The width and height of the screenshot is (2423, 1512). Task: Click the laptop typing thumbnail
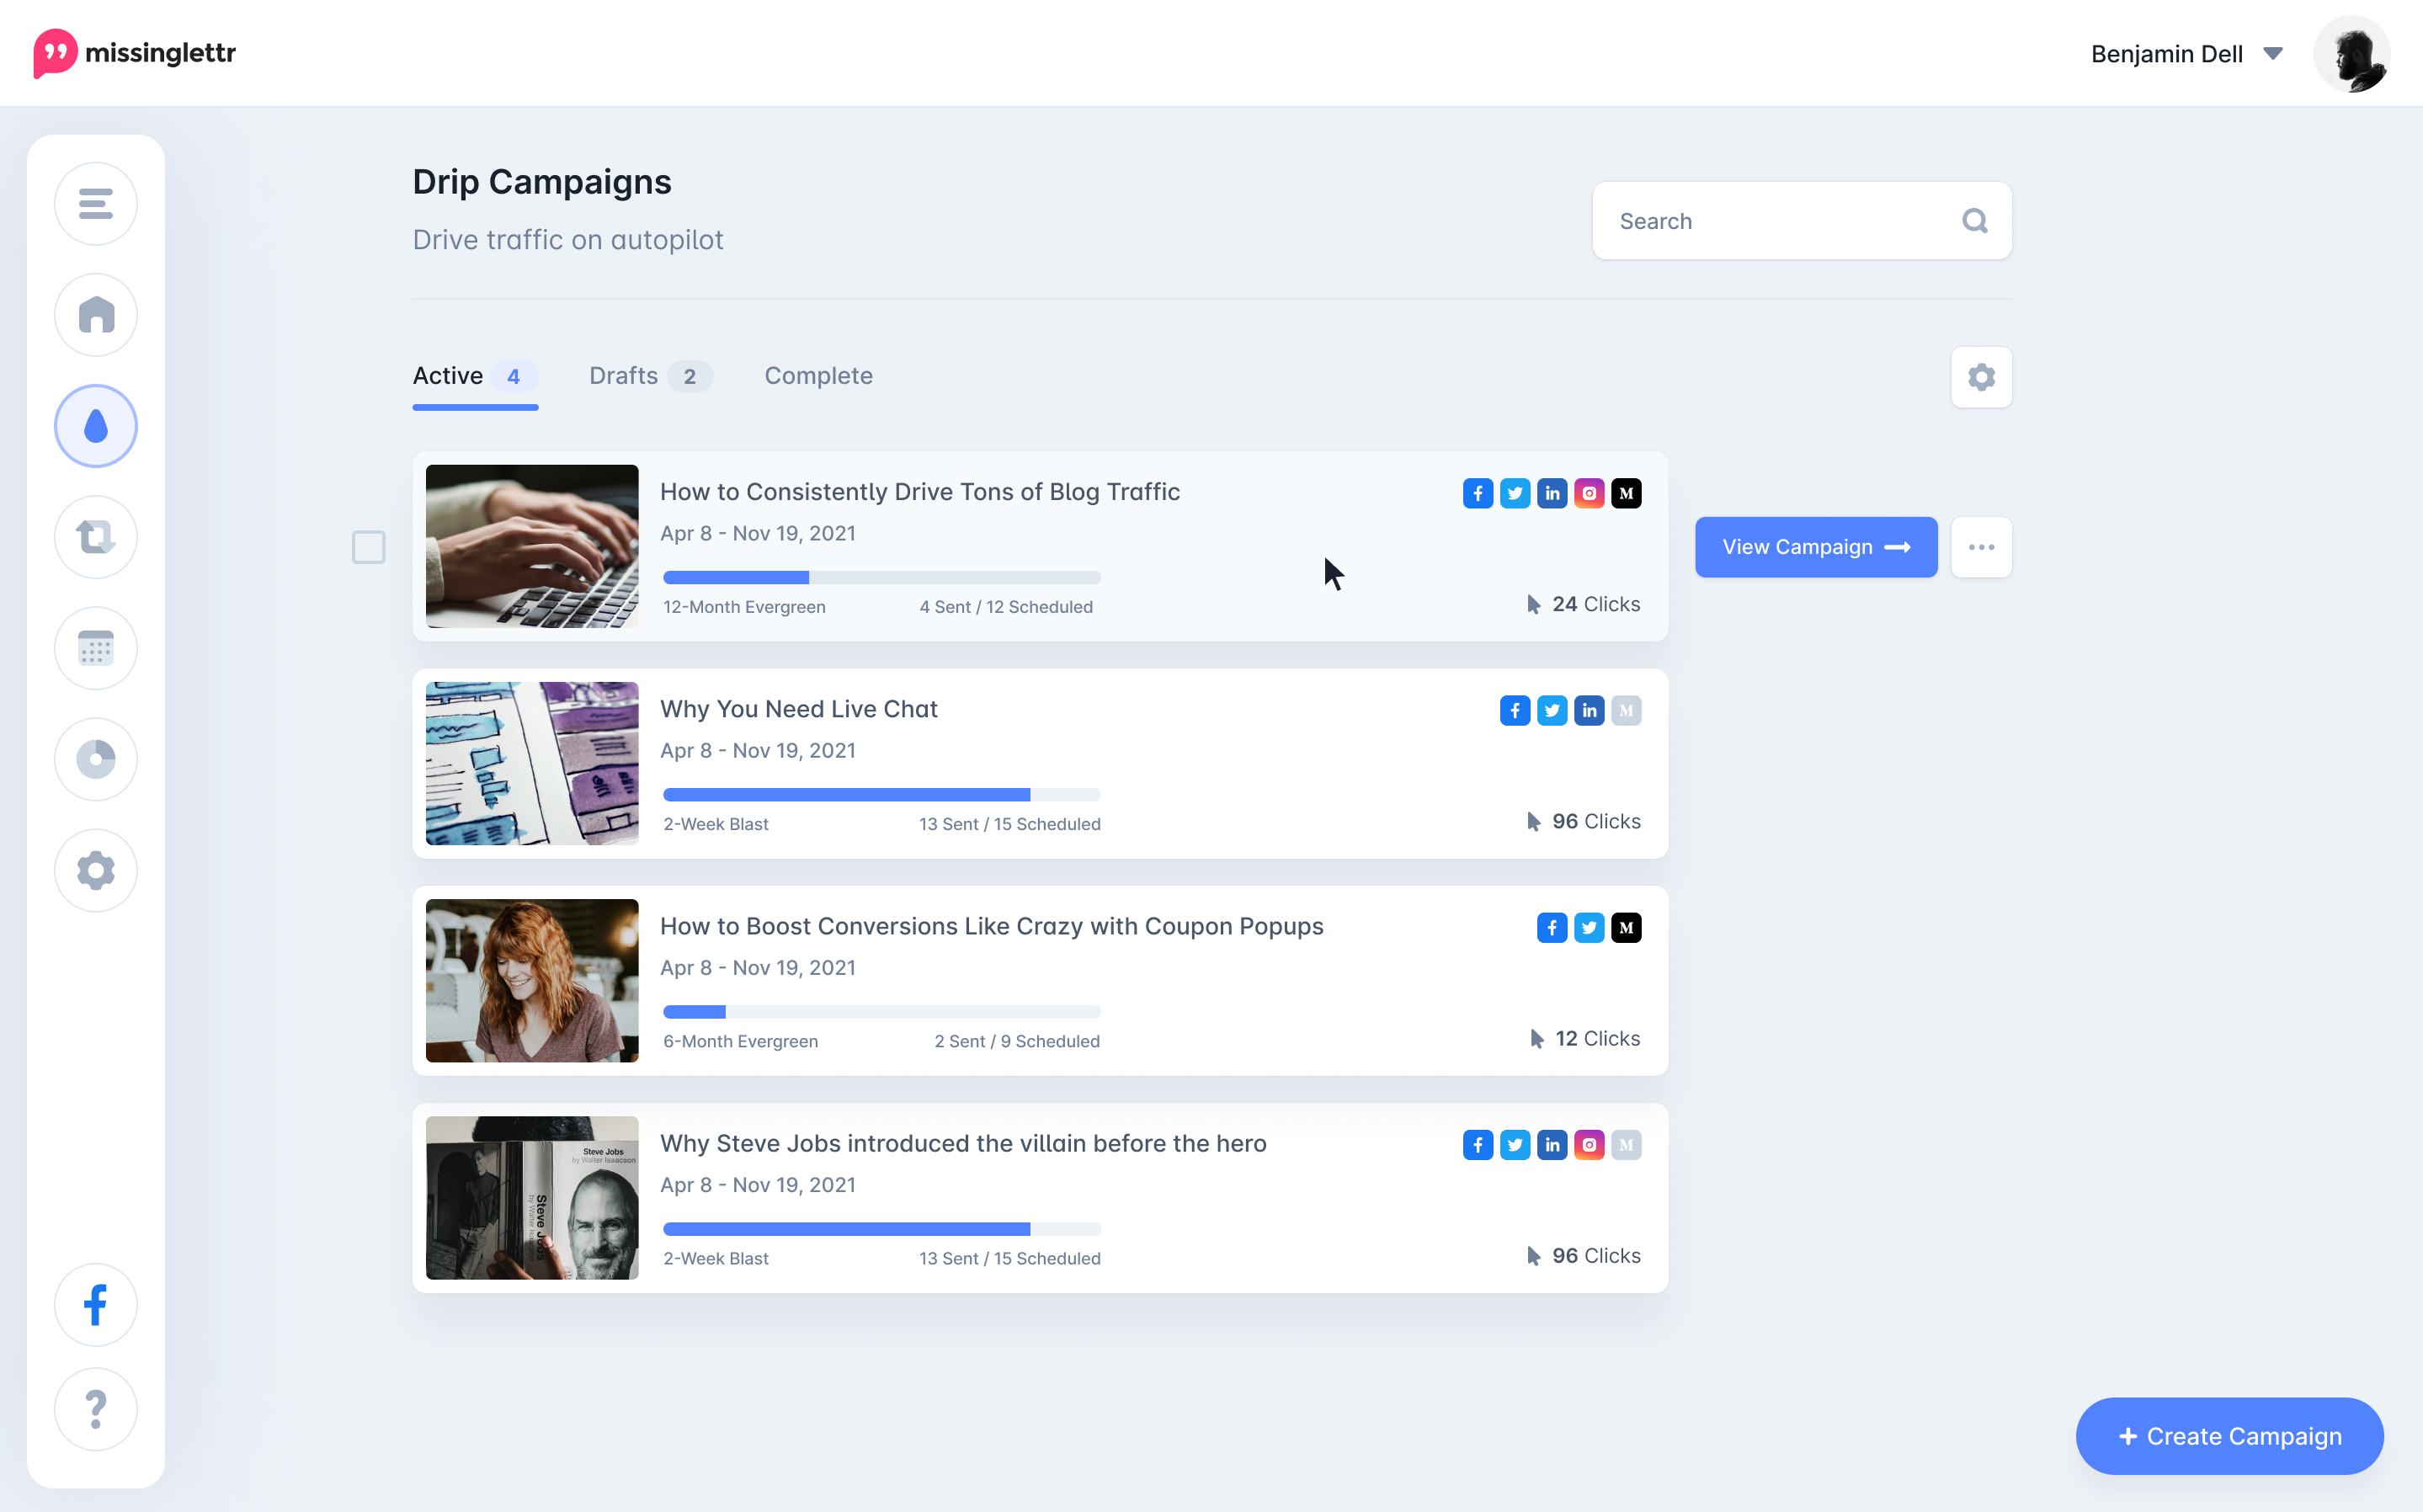(532, 546)
